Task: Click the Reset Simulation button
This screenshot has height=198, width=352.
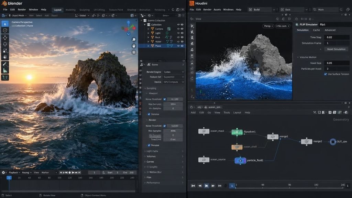Action: coord(336,49)
